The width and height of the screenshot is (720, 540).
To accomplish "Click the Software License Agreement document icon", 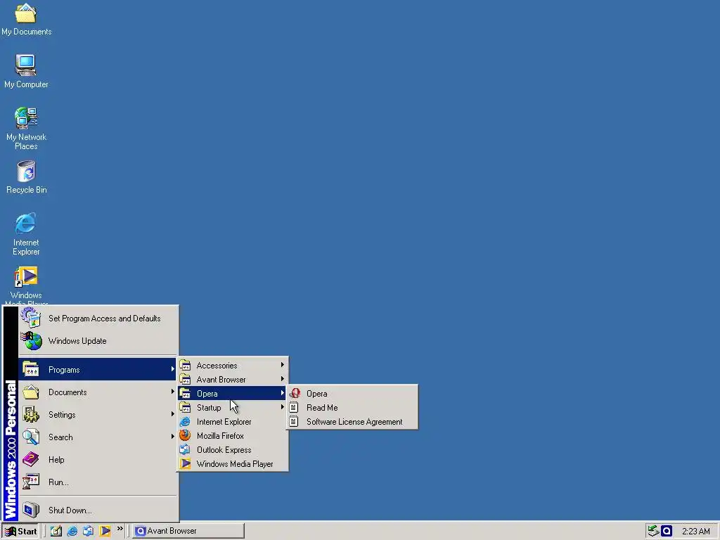I will coord(294,421).
